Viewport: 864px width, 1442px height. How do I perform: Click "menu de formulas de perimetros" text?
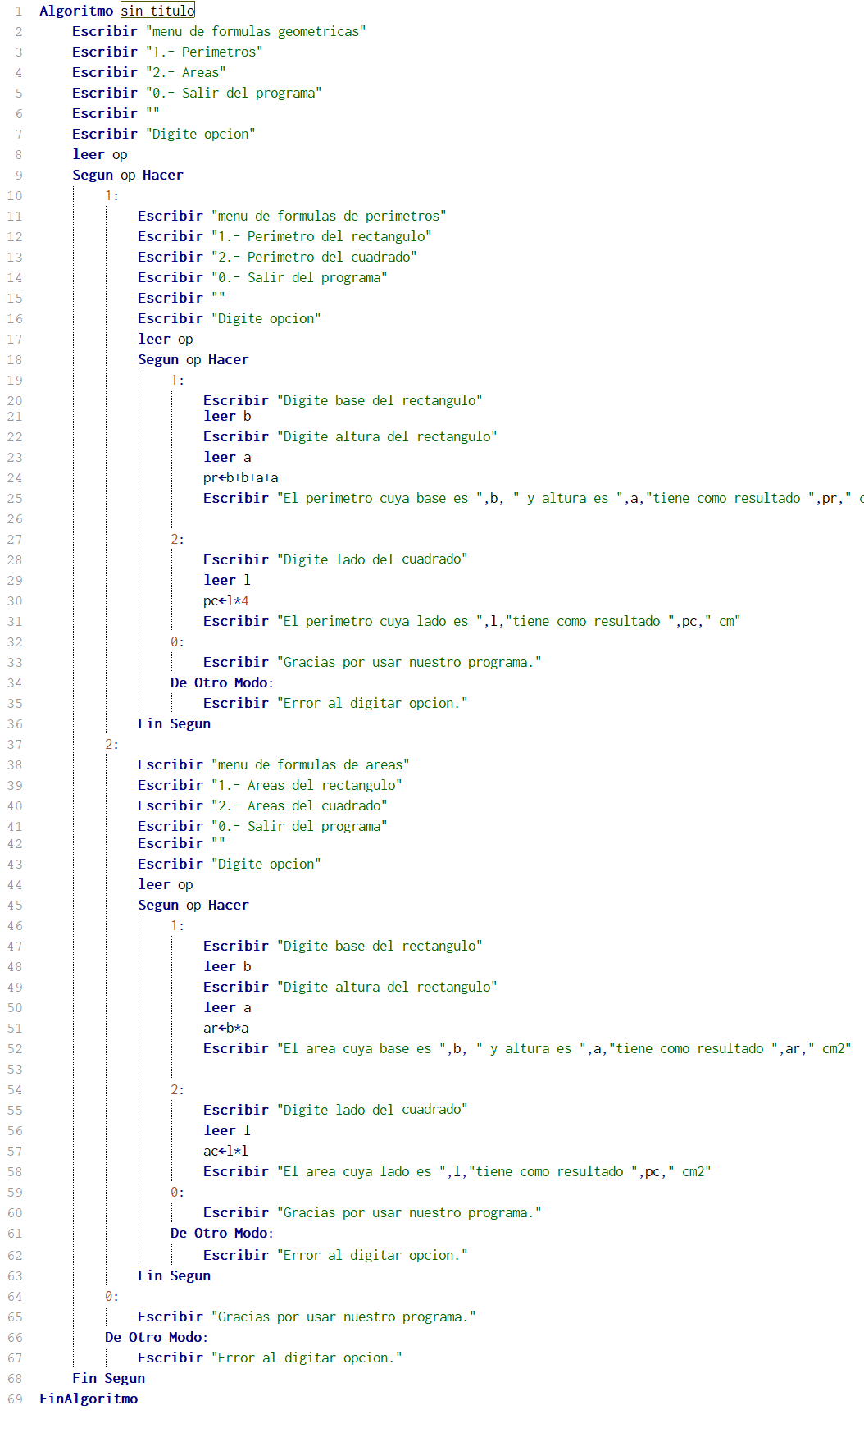(x=329, y=216)
